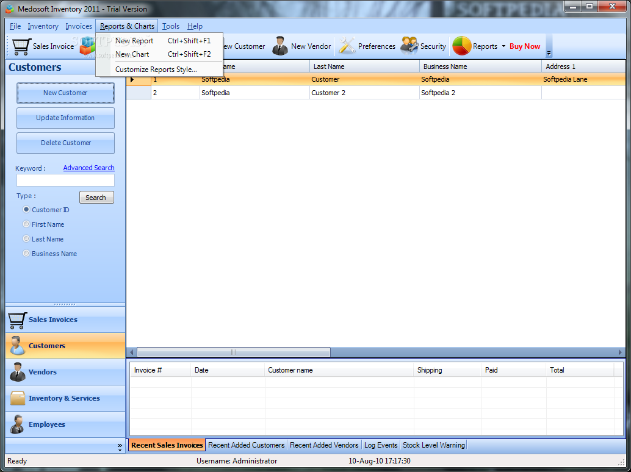
Task: Click the Invoice # column header
Action: click(x=160, y=370)
